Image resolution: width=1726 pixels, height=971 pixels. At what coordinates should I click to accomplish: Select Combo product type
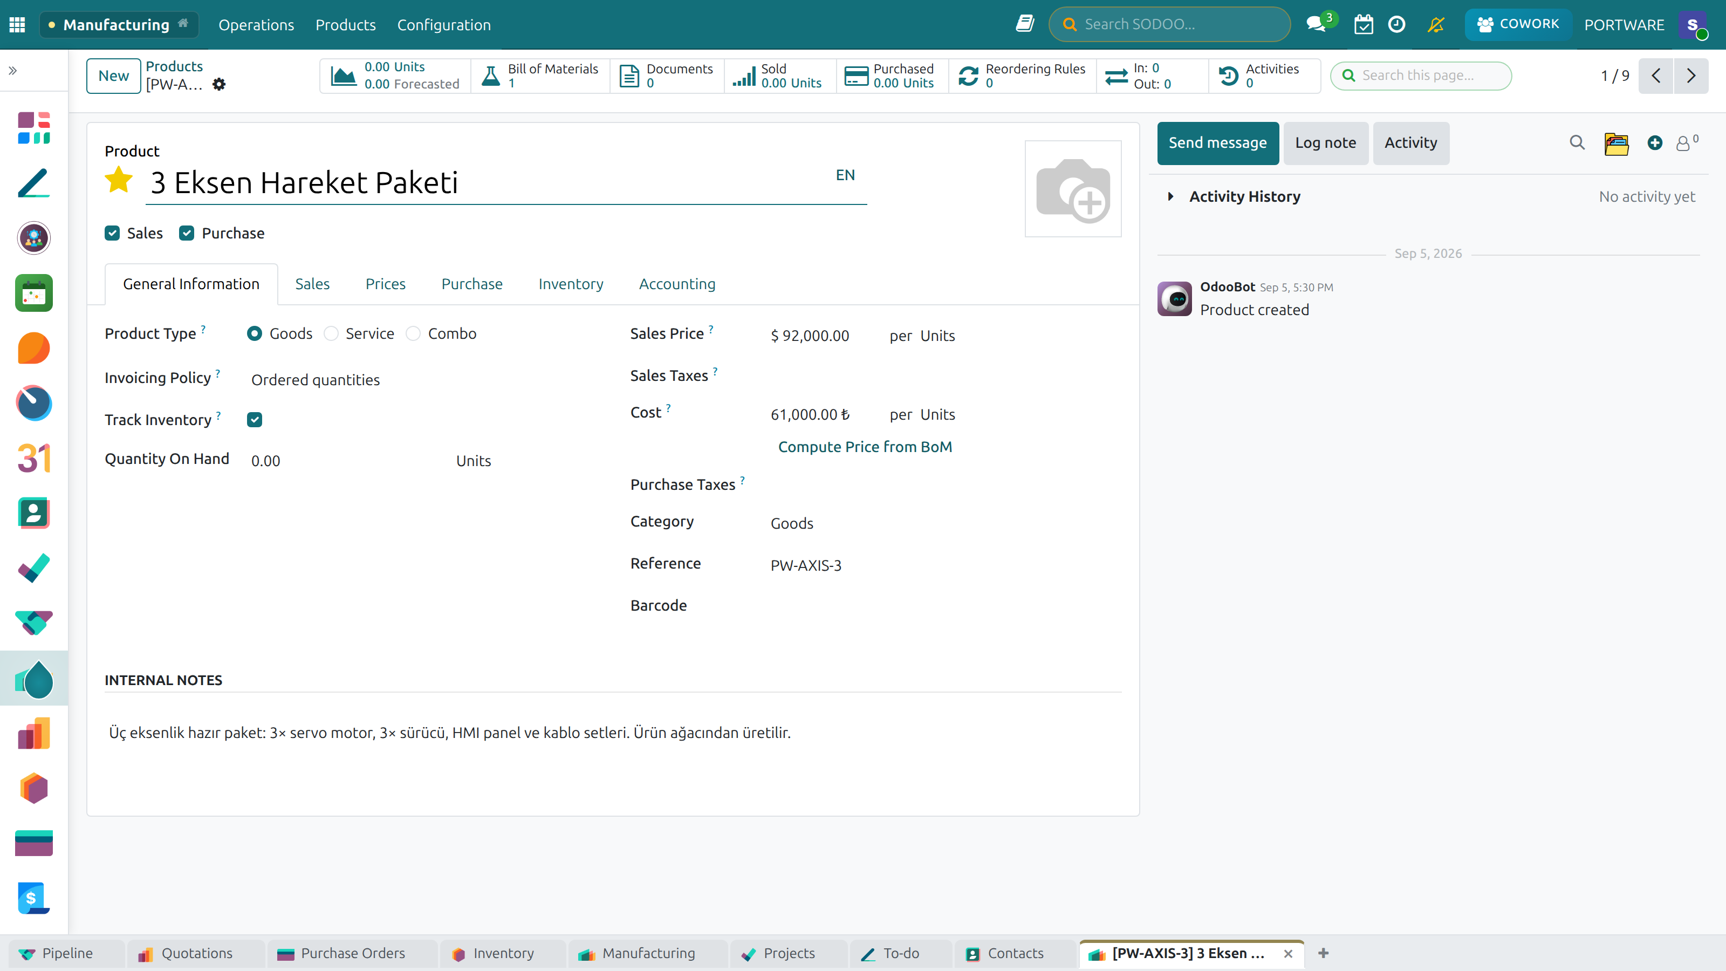click(413, 334)
